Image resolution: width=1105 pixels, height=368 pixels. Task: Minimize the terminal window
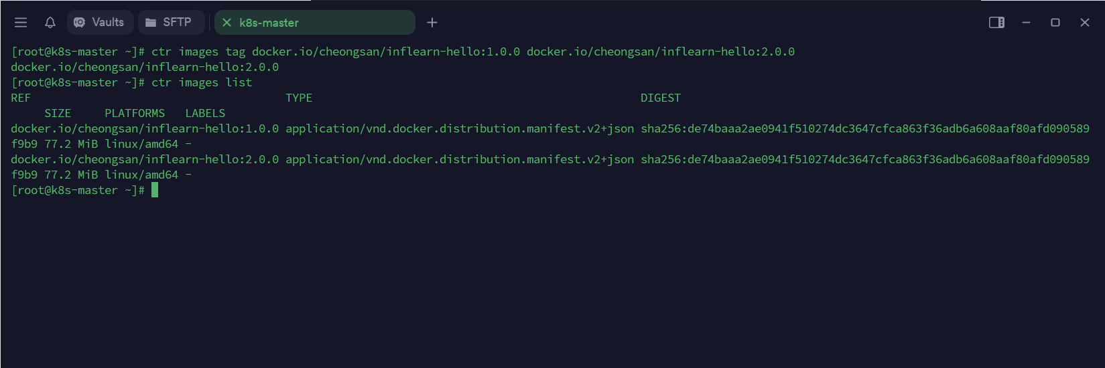coord(1026,23)
